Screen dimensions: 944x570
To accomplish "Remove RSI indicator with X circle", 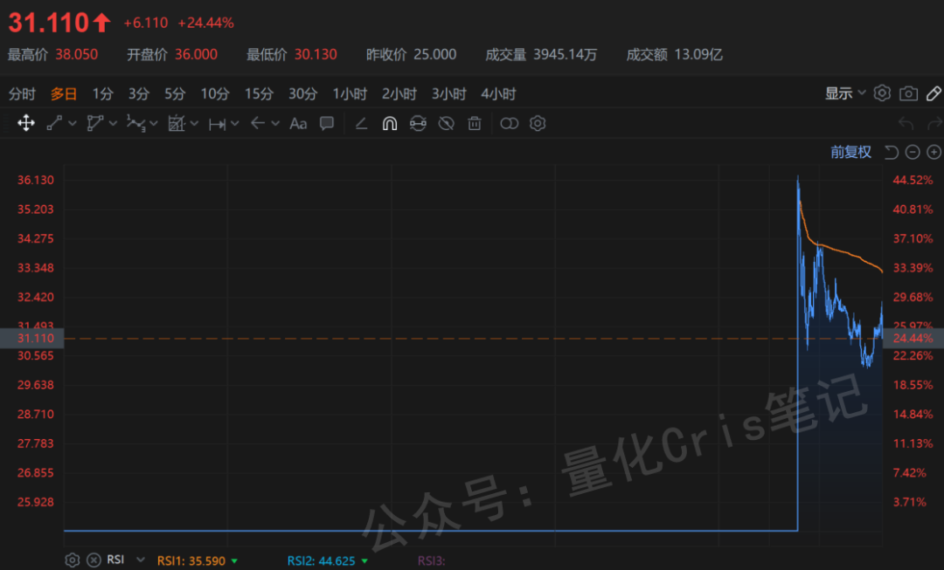I will [x=94, y=560].
